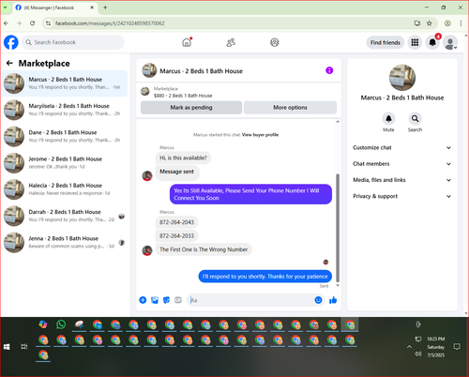Select Marcus conversation in list
Viewport: 469px width, 377px height.
65,83
